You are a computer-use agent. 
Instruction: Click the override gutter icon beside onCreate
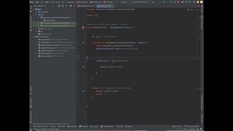(x=83, y=43)
